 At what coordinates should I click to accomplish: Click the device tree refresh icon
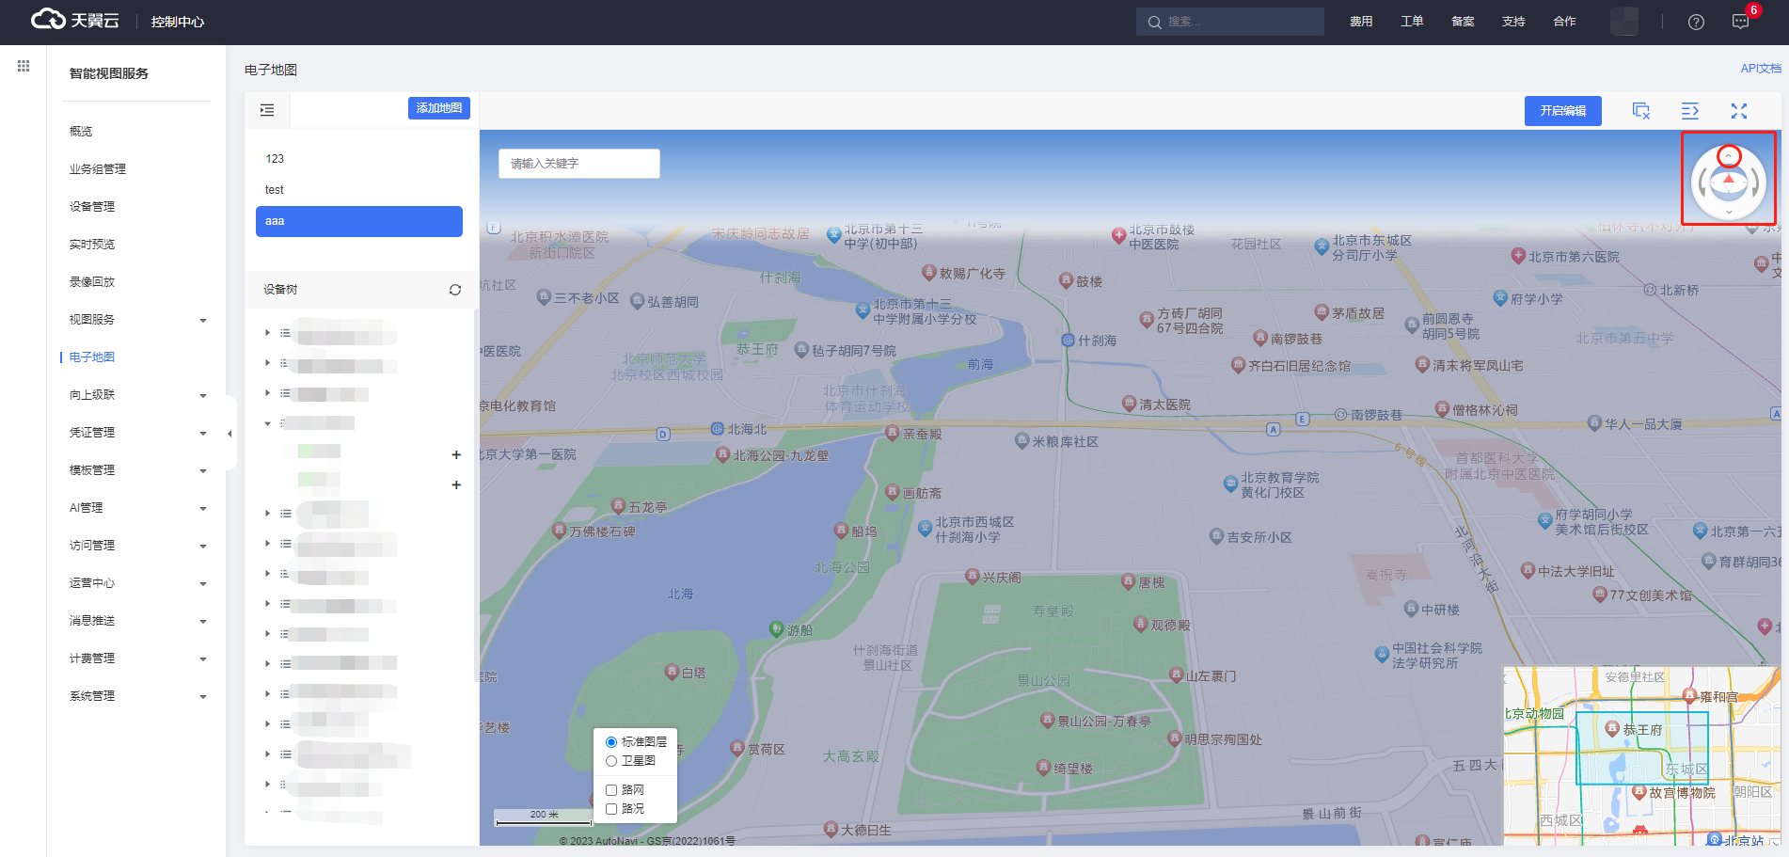click(x=455, y=290)
